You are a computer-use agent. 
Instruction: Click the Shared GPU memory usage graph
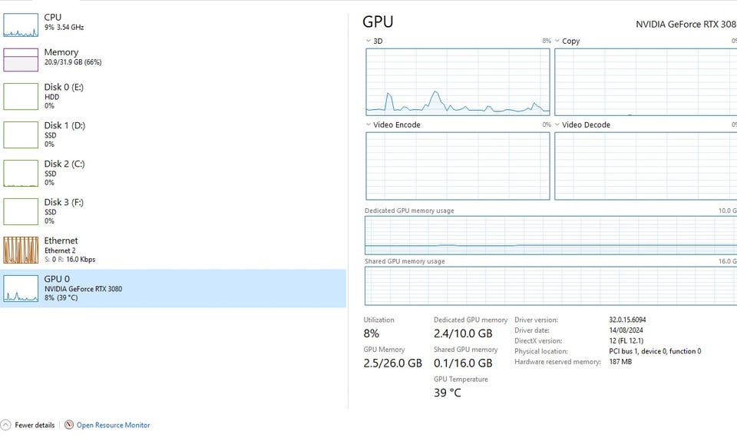(x=550, y=286)
